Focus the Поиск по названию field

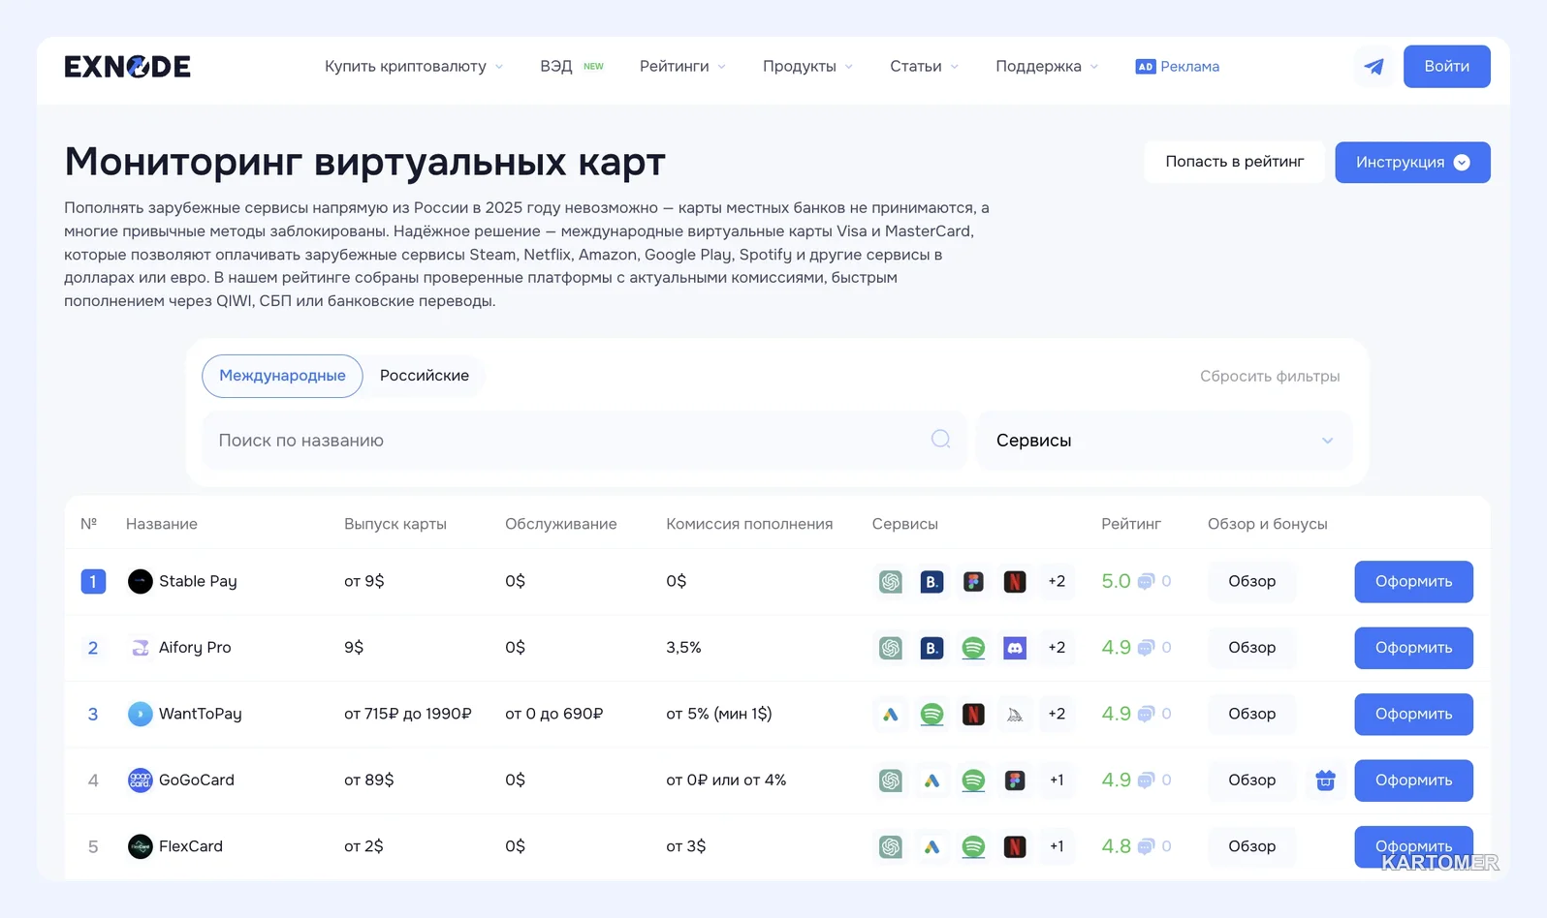coord(584,441)
